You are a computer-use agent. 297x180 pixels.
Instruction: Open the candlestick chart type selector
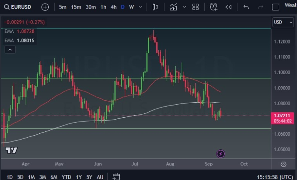tap(155, 7)
